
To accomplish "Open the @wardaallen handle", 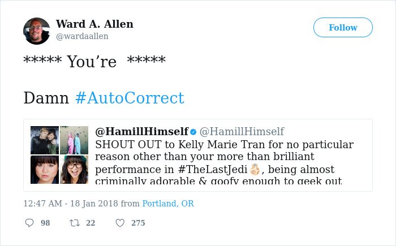I will coord(83,36).
